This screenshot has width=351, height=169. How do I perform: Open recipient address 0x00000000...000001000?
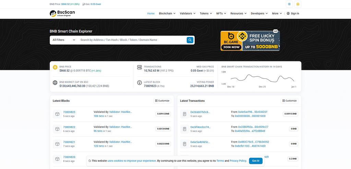coord(250,116)
